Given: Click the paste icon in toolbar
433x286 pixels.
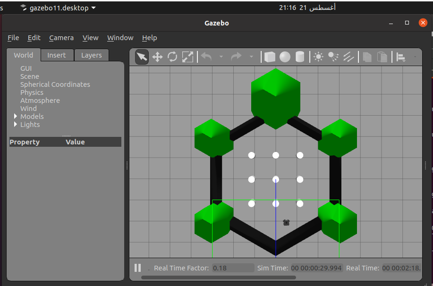Looking at the screenshot, I should [x=382, y=57].
